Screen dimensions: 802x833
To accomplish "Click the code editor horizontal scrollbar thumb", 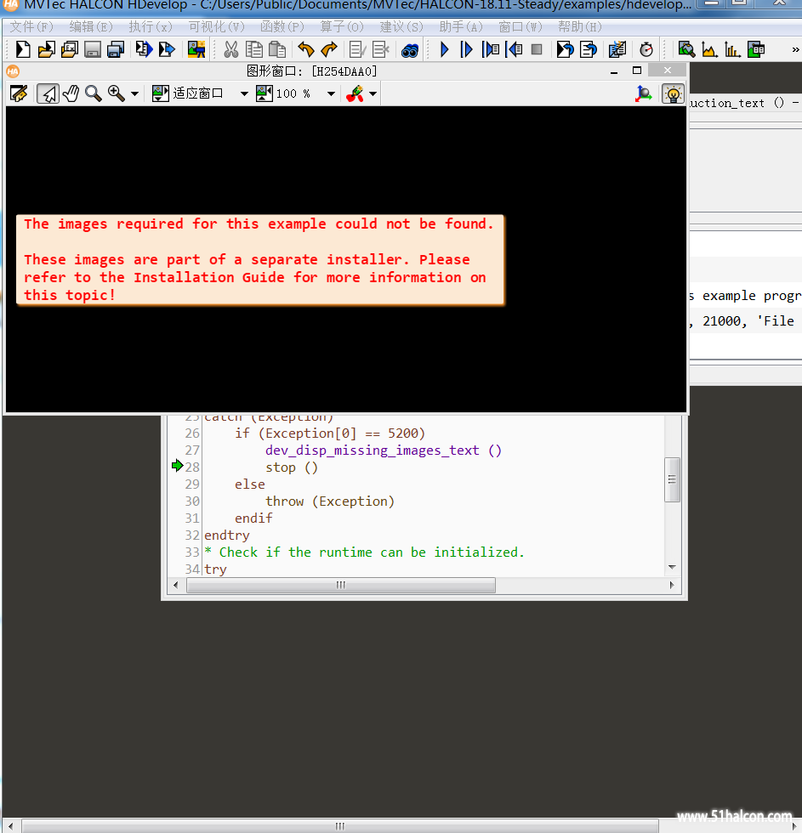I will (x=341, y=586).
